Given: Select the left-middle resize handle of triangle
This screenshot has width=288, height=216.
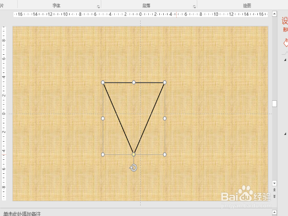Looking at the screenshot, I should [x=103, y=119].
